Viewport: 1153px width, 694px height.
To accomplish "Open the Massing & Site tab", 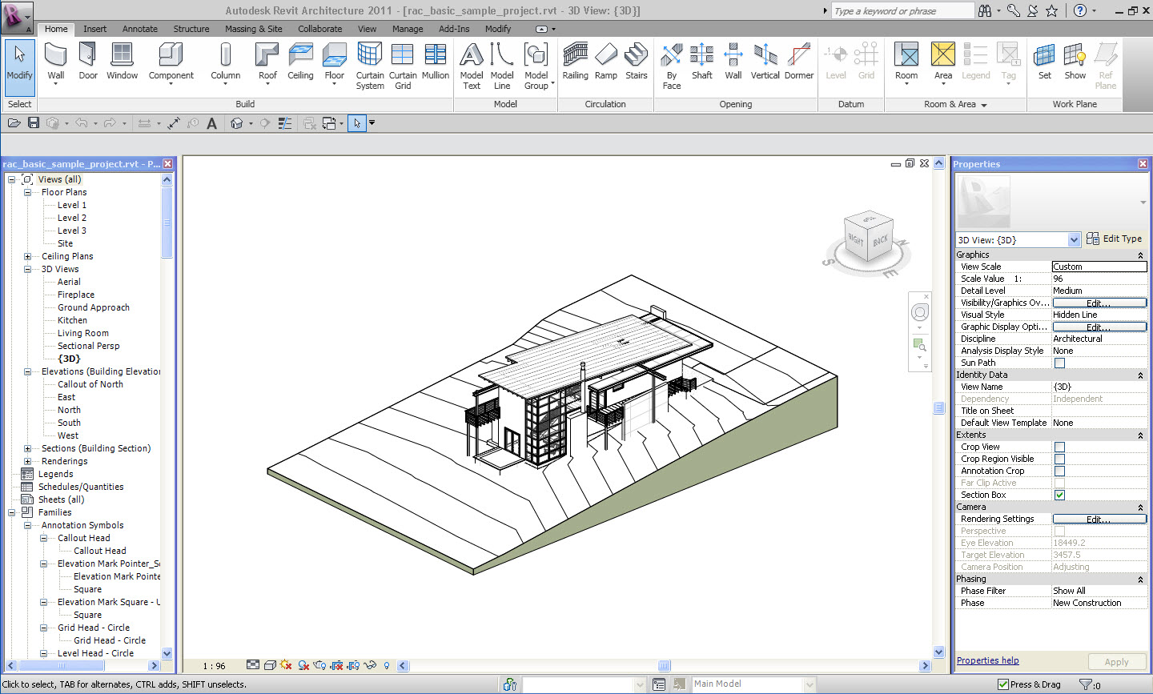I will (x=253, y=28).
